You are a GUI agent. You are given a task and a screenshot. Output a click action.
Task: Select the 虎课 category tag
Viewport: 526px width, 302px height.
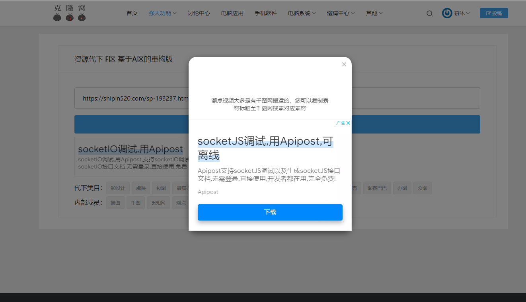[141, 188]
